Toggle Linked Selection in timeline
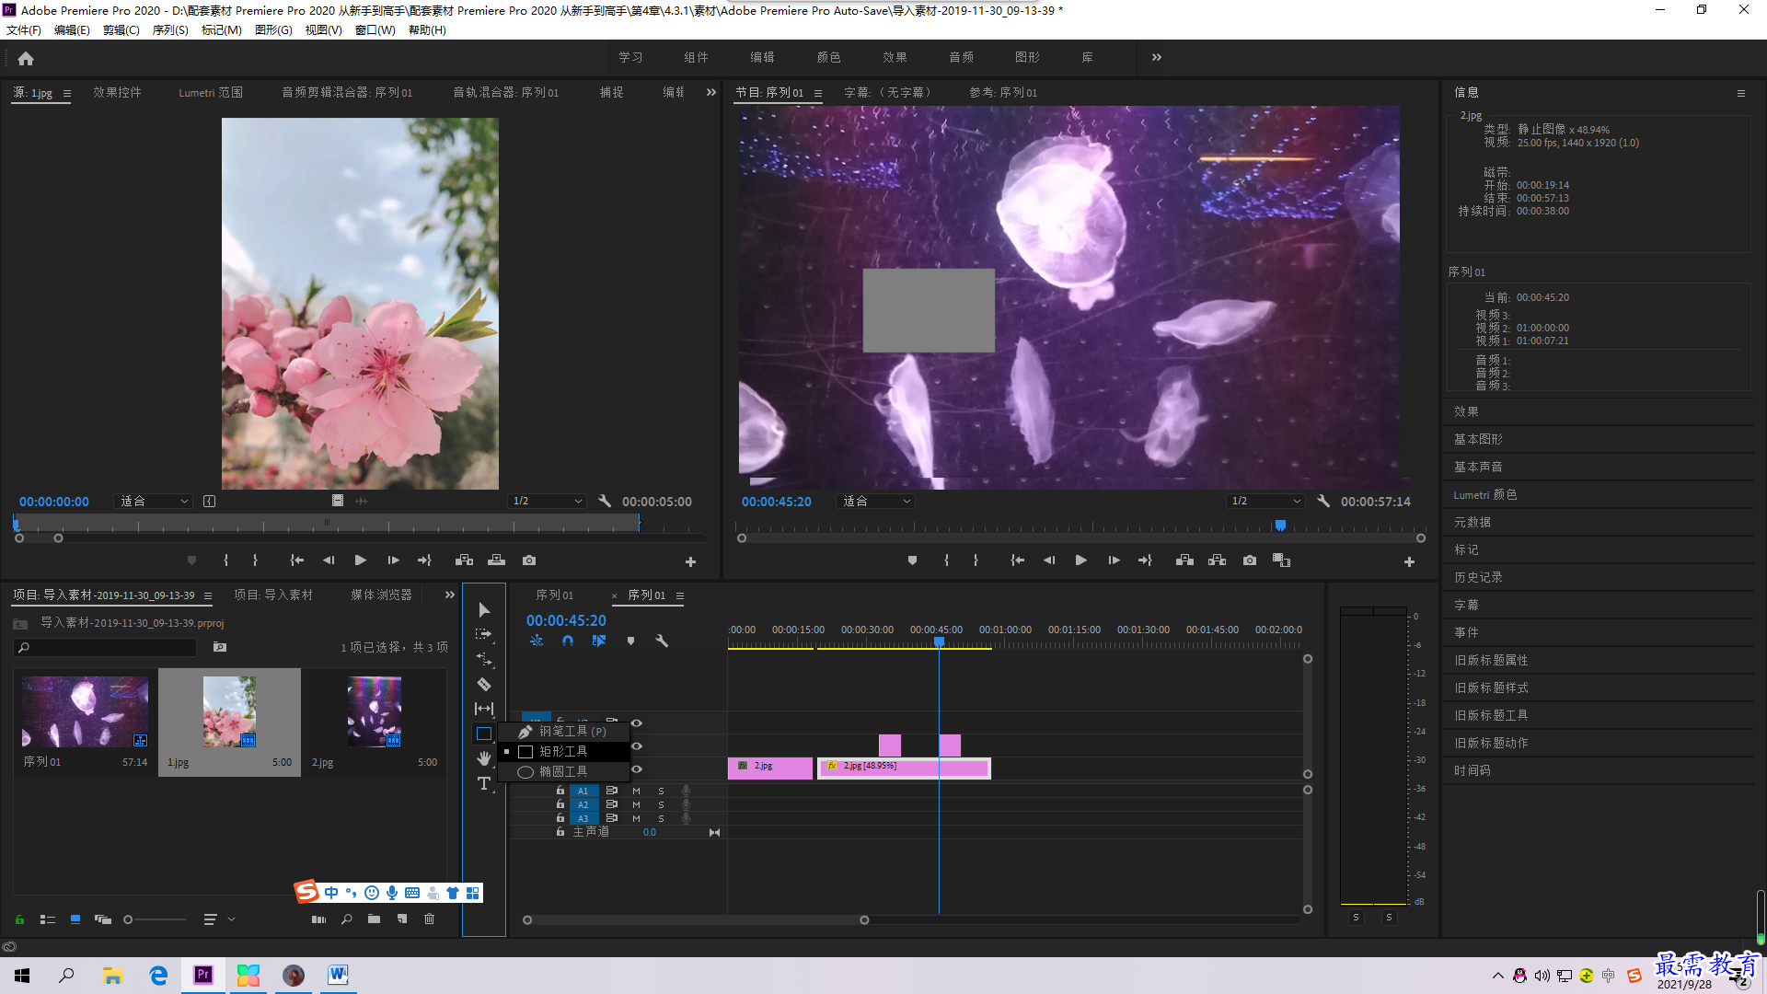Image resolution: width=1767 pixels, height=994 pixels. click(x=599, y=641)
